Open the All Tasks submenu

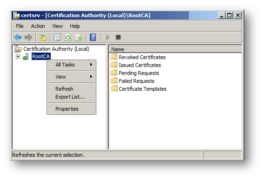[x=72, y=65]
